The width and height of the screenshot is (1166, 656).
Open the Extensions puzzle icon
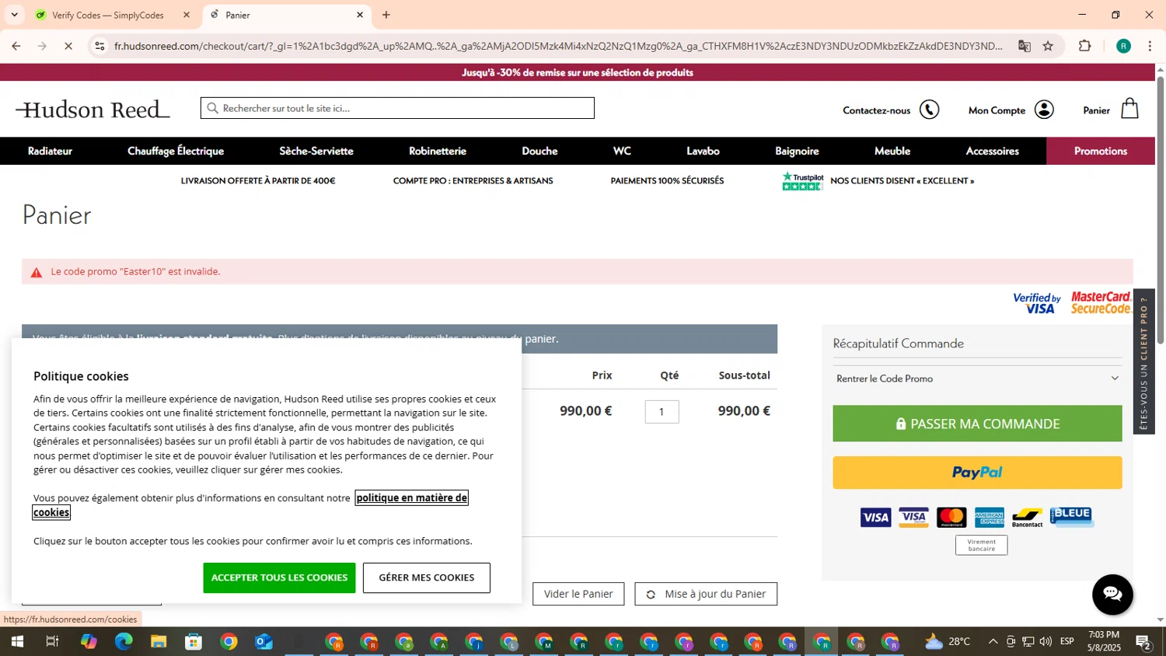tap(1085, 46)
